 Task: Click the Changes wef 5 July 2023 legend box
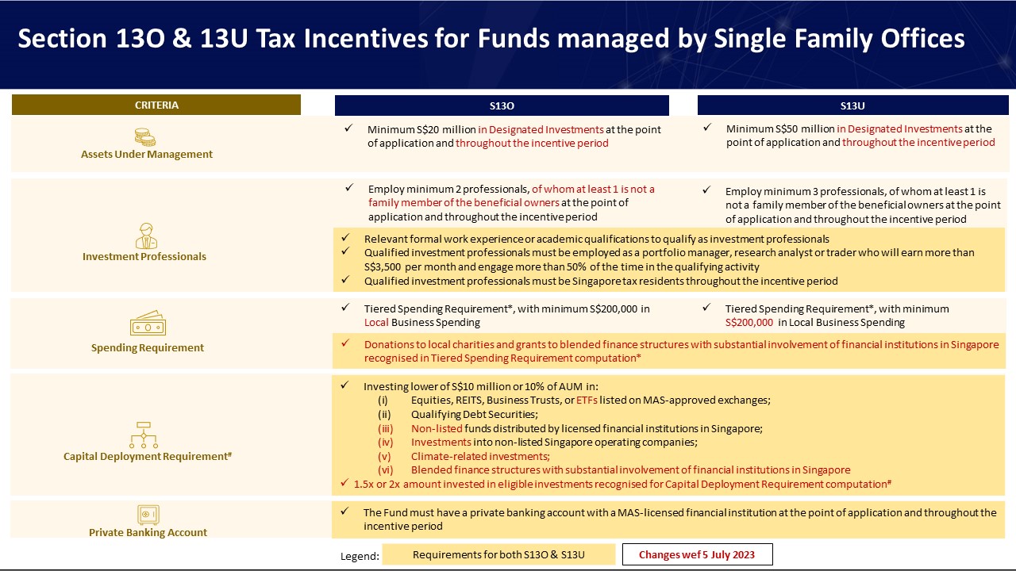pos(697,554)
